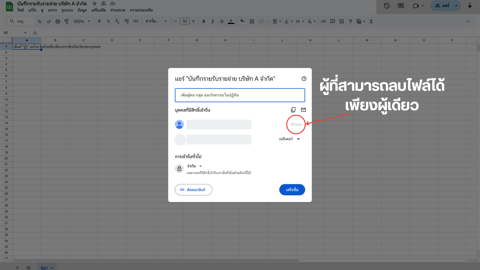Increase font size with plus
The height and width of the screenshot is (270, 480).
click(x=193, y=21)
